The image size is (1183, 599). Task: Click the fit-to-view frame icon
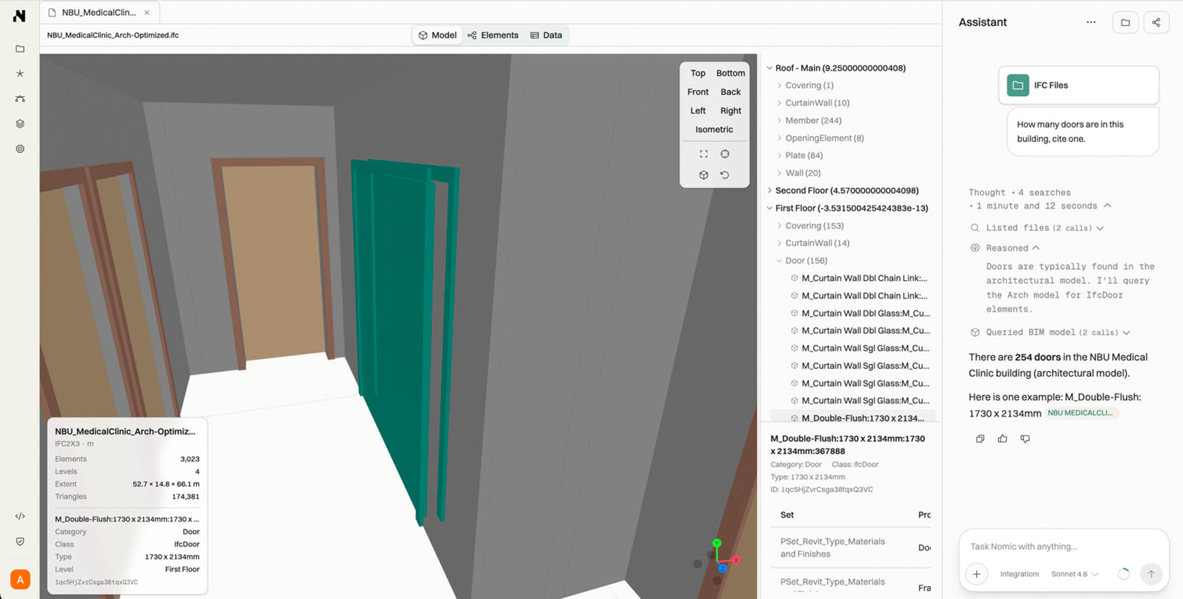(x=704, y=154)
